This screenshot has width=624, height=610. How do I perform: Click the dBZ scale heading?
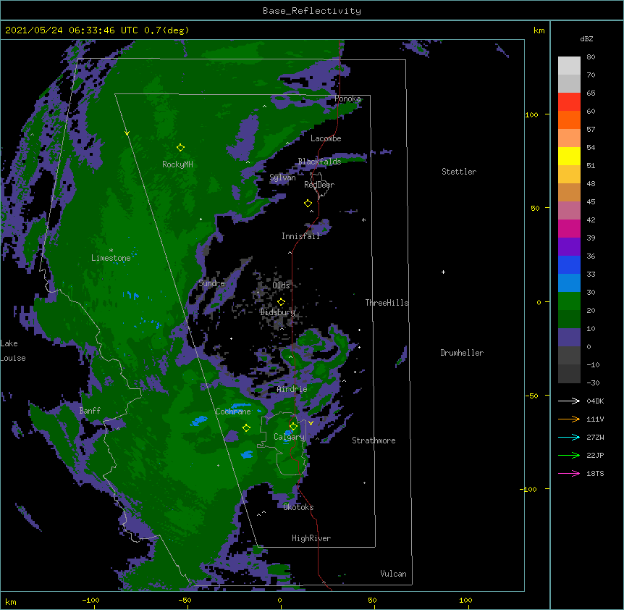(x=586, y=38)
